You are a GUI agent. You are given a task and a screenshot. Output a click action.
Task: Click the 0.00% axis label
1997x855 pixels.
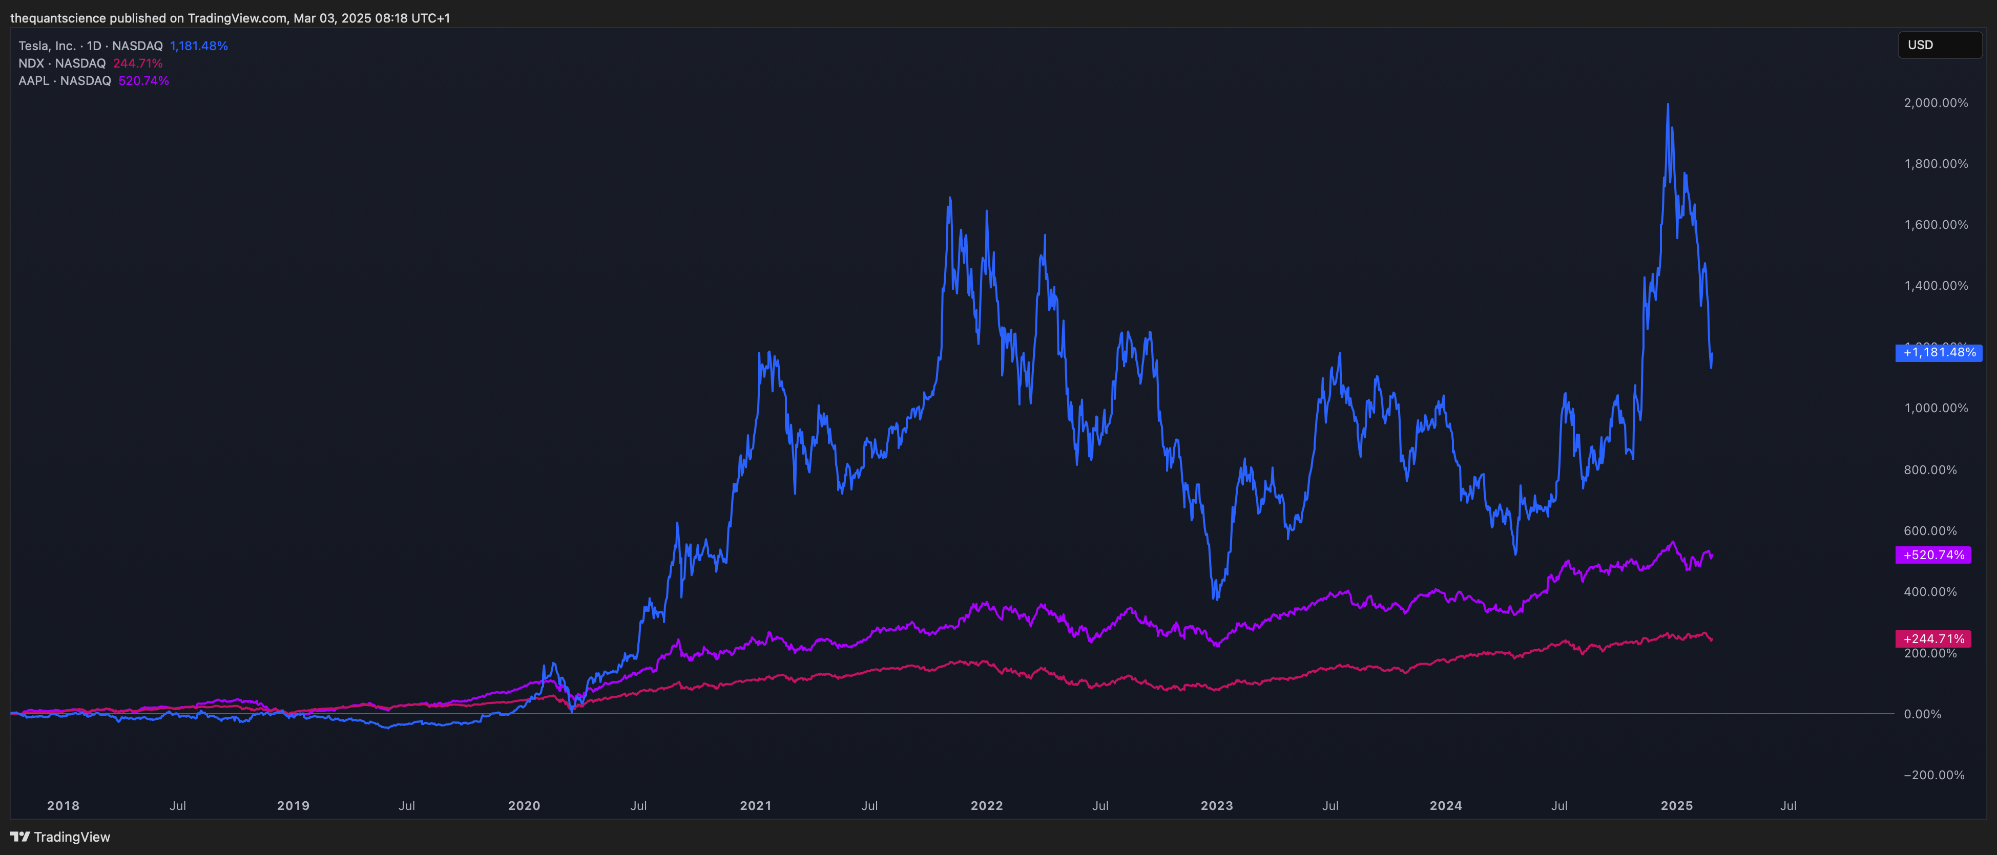click(x=1923, y=714)
